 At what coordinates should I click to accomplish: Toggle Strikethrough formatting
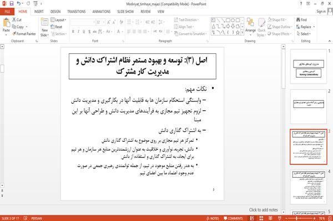coord(94,32)
